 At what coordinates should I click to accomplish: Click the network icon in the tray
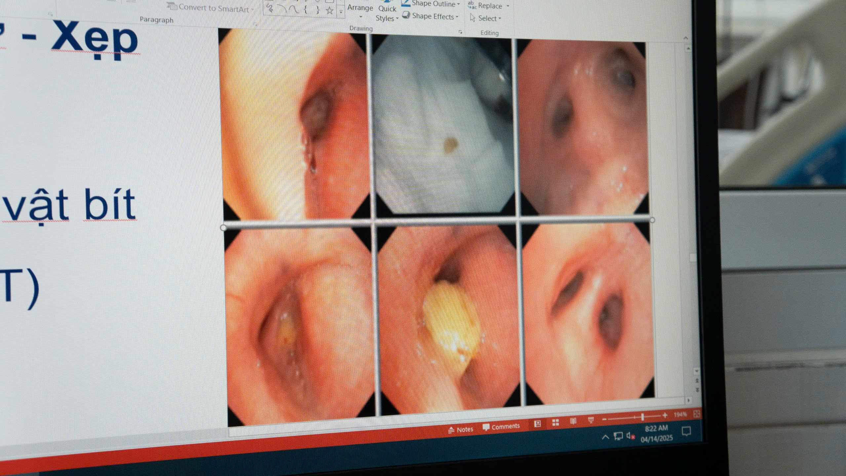click(618, 437)
